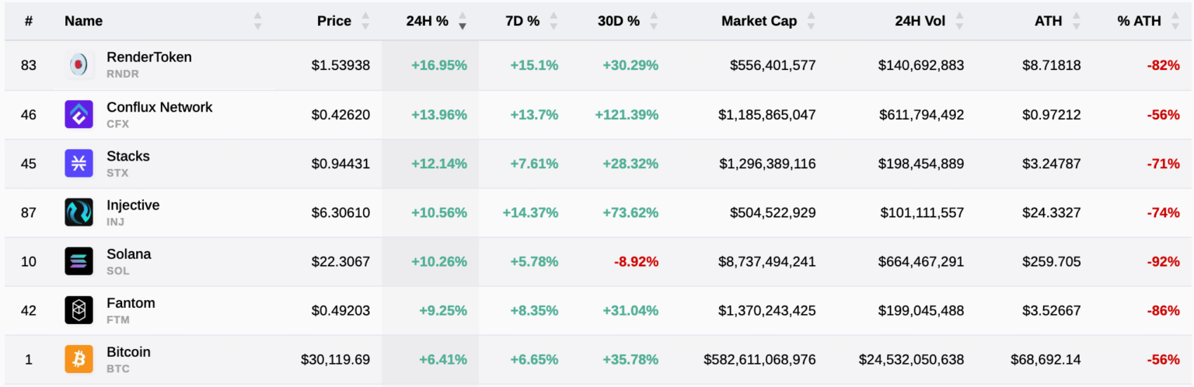This screenshot has width=1194, height=387.
Task: Sort by Price using sort arrows
Action: (365, 21)
